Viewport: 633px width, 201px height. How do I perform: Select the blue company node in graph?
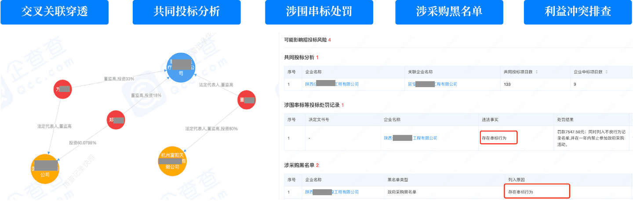pos(181,68)
